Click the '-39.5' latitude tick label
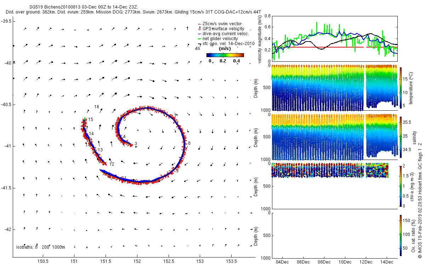The height and width of the screenshot is (266, 425). (6, 21)
